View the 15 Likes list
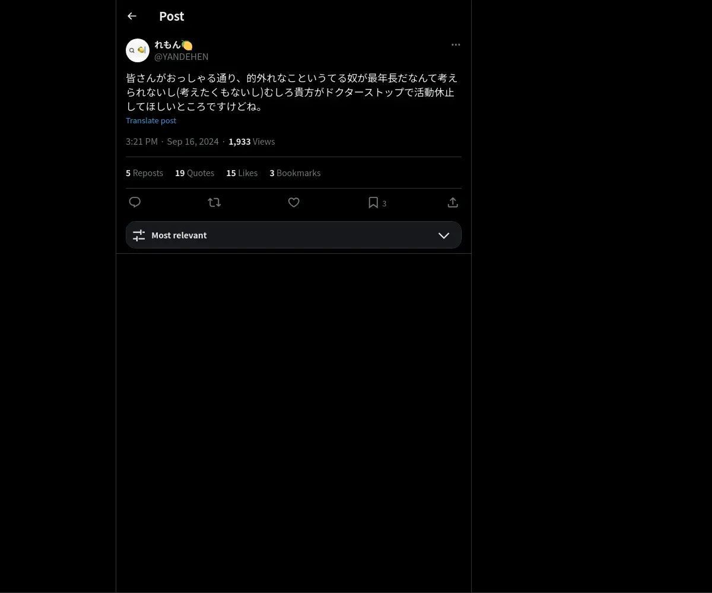The image size is (712, 593). point(242,173)
